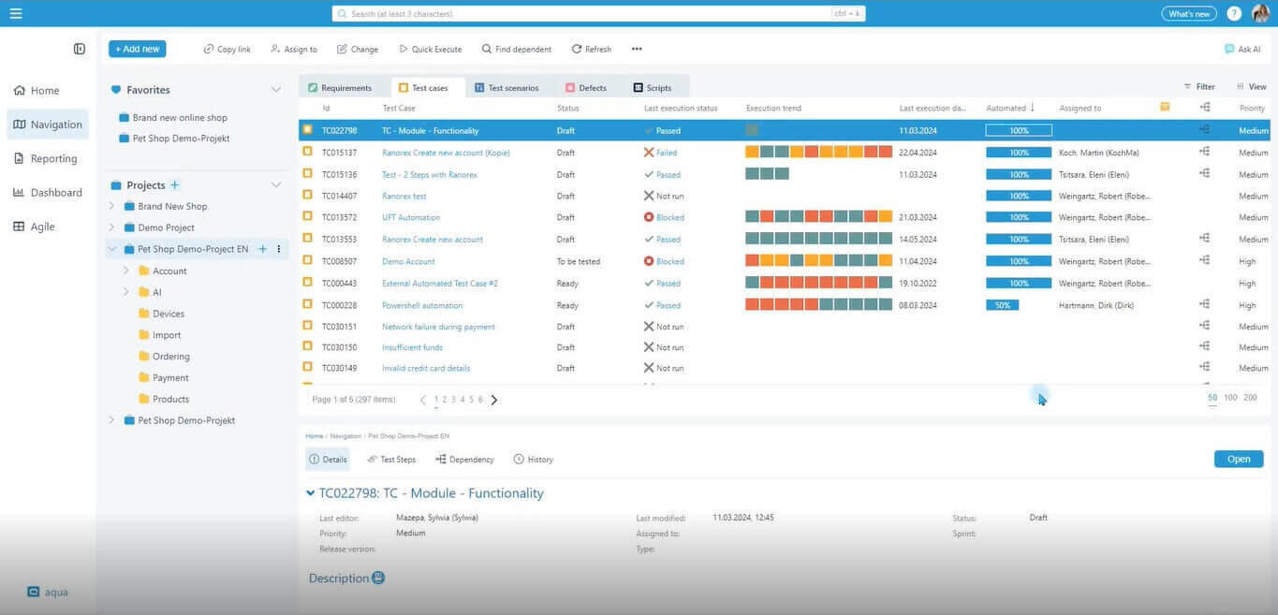Image resolution: width=1278 pixels, height=615 pixels.
Task: Click the Description edit icon
Action: [378, 578]
